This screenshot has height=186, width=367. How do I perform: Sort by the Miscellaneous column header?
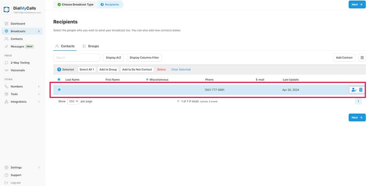[159, 80]
